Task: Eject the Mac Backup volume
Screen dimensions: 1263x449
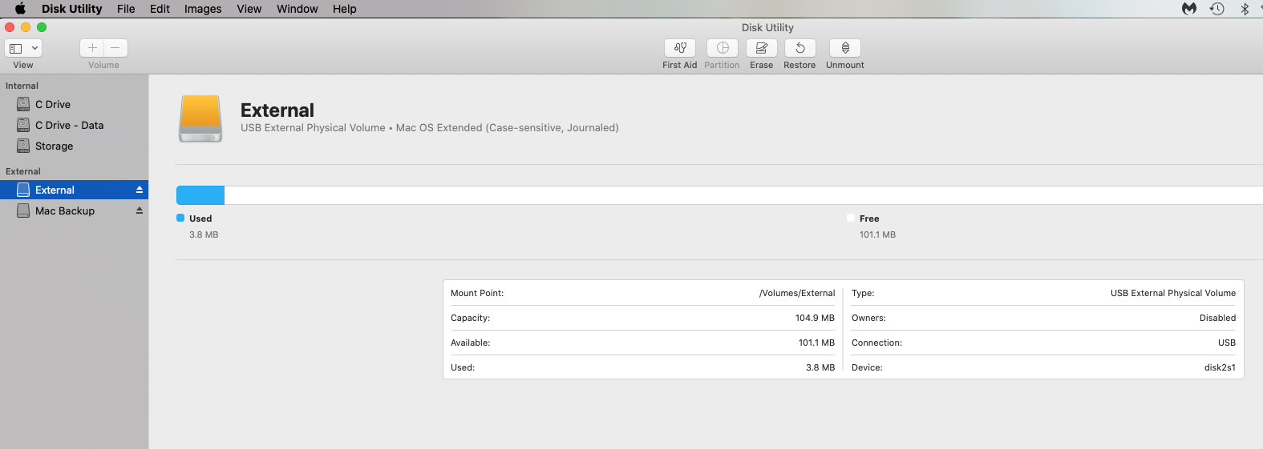Action: pyautogui.click(x=139, y=210)
